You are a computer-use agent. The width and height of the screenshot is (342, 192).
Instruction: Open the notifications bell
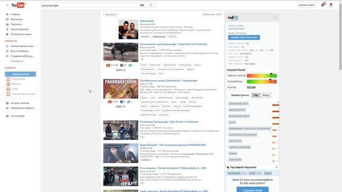point(323,5)
